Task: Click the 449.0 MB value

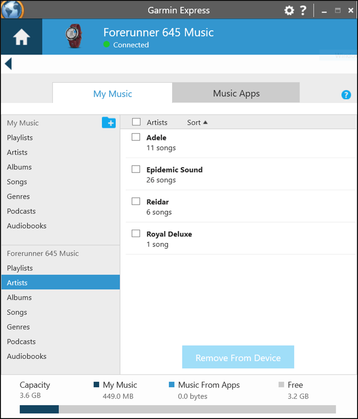Action: coord(118,396)
